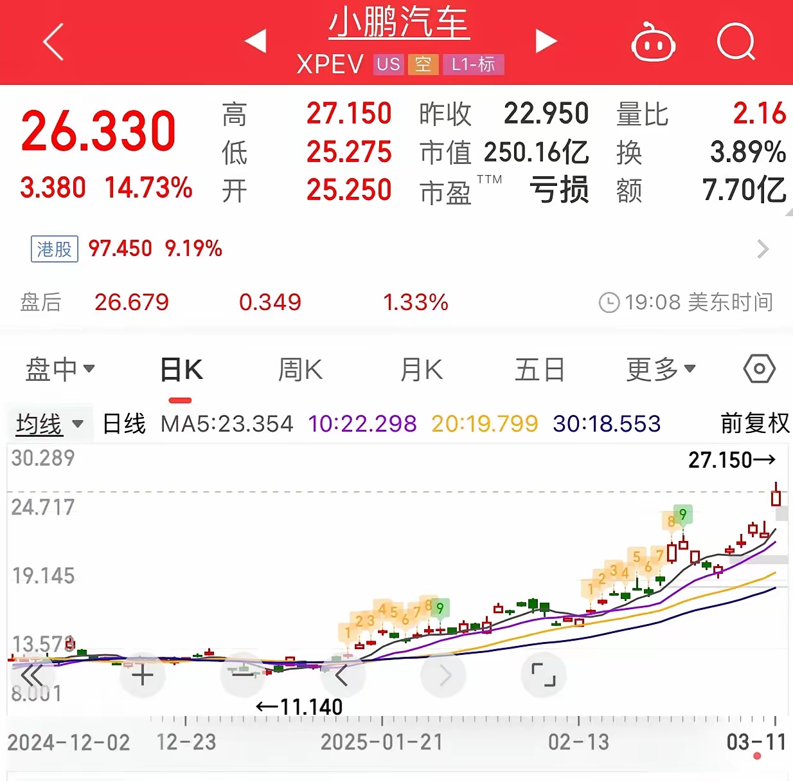Image resolution: width=793 pixels, height=781 pixels.
Task: Select the next stock arrow beside 小鹏汽车
Action: point(547,40)
